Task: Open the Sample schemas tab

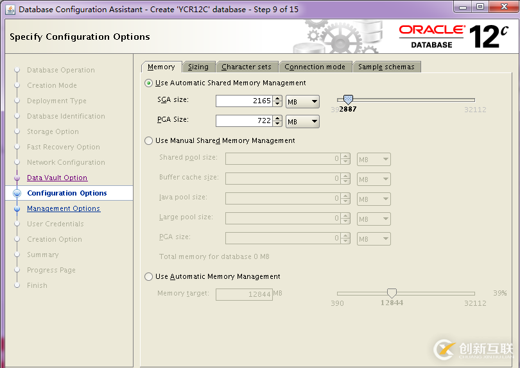Action: tap(386, 67)
